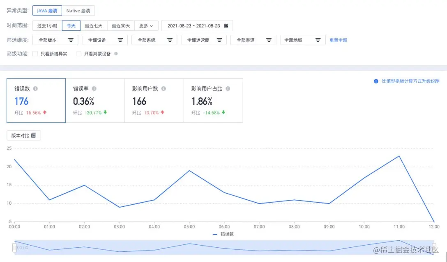Image resolution: width=447 pixels, height=262 pixels.
Task: Click info icon beside 影响用户数
Action: [x=164, y=89]
